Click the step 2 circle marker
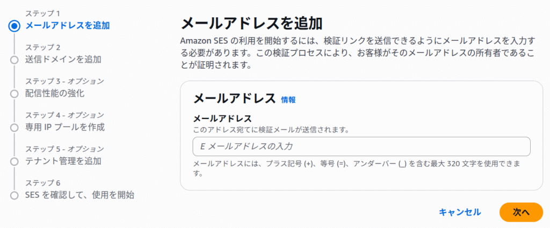This screenshot has width=550, height=228. 15,60
